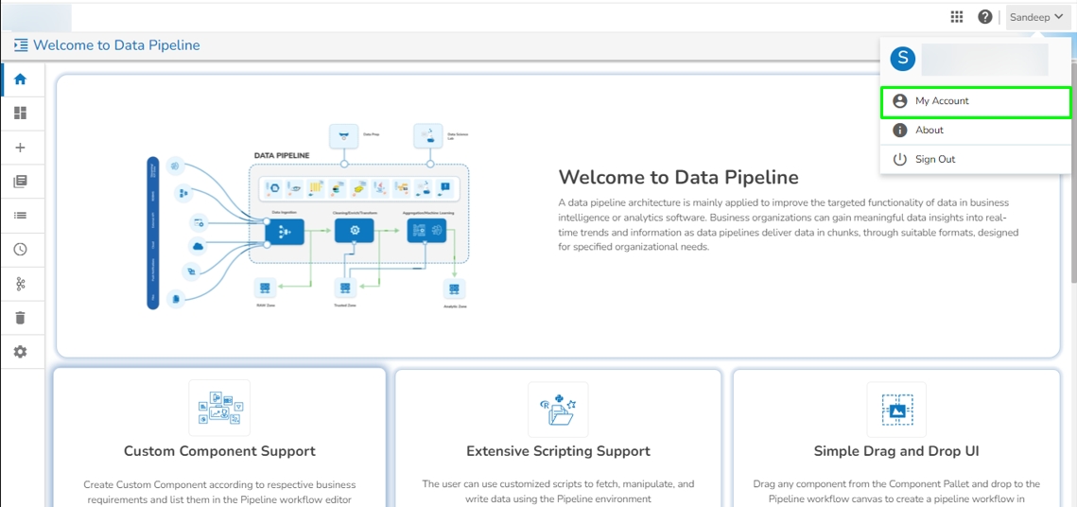Open the dashboard grid icon in the sidebar
1077x507 pixels.
pos(21,114)
